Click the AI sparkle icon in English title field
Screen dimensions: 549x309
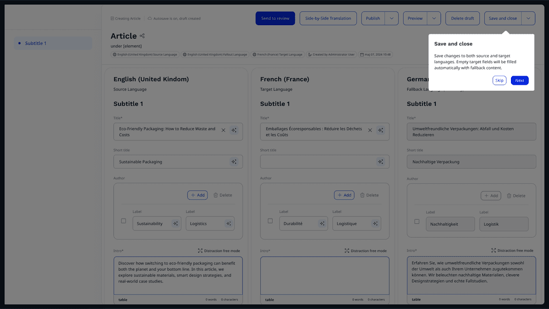coord(234,130)
